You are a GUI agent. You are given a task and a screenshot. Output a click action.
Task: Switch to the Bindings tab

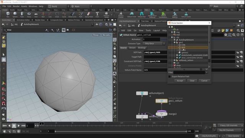tap(142, 48)
